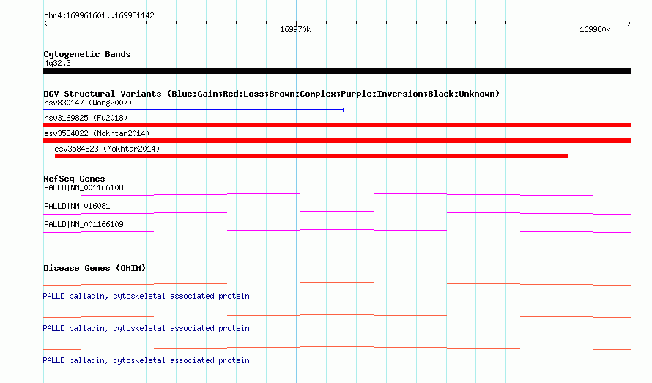Screen dimensions: 652x383
Task: Select the DGV Structural Variants track title
Action: point(271,94)
